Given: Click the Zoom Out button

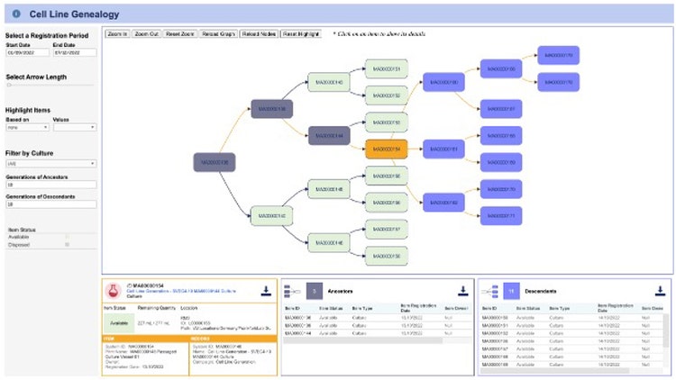Looking at the screenshot, I should (x=146, y=34).
